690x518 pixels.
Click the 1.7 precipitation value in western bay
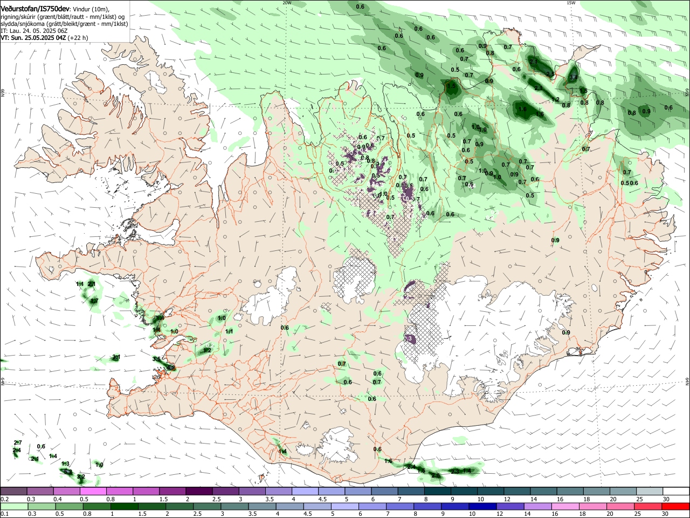94,301
